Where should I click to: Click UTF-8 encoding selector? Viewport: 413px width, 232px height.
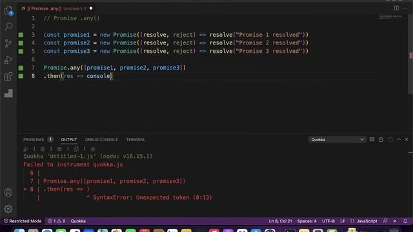pos(328,221)
